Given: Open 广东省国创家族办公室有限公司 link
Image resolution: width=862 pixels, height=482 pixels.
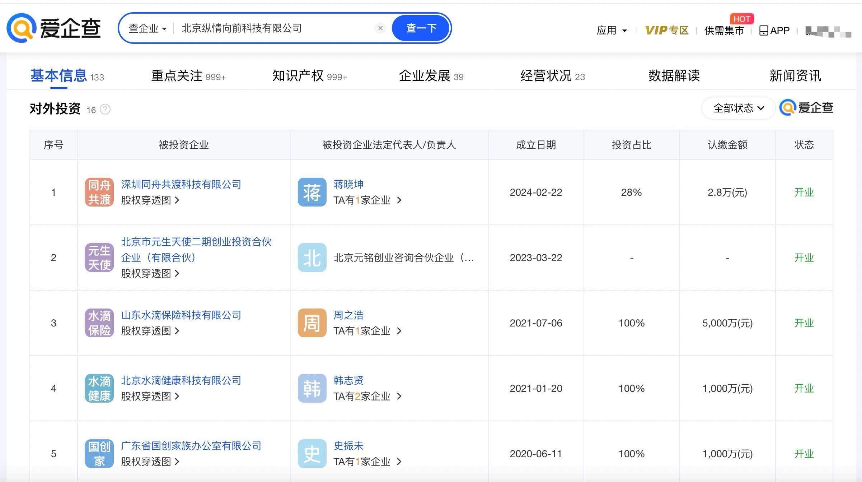Looking at the screenshot, I should click(x=191, y=446).
